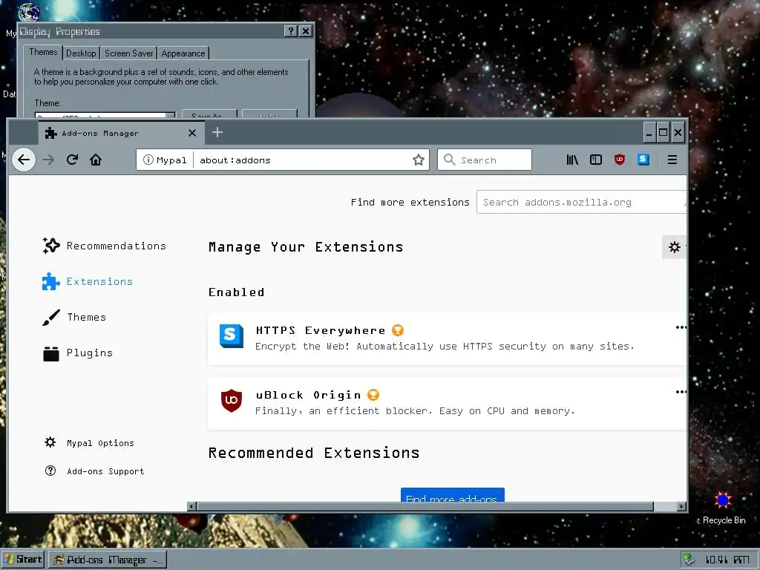Click the browser toolbar Search box
Image resolution: width=760 pixels, height=570 pixels.
[x=485, y=160]
